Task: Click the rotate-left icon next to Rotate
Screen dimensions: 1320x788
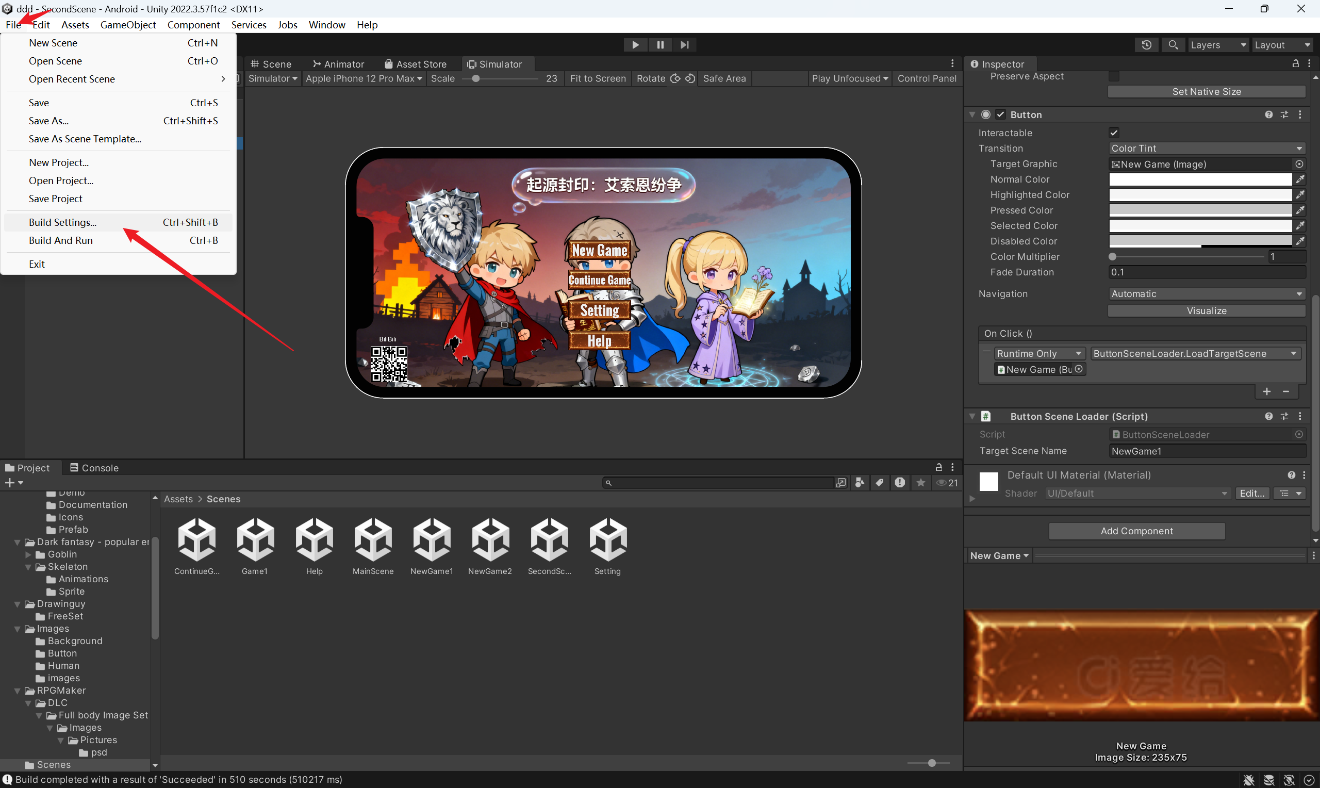Action: coord(675,78)
